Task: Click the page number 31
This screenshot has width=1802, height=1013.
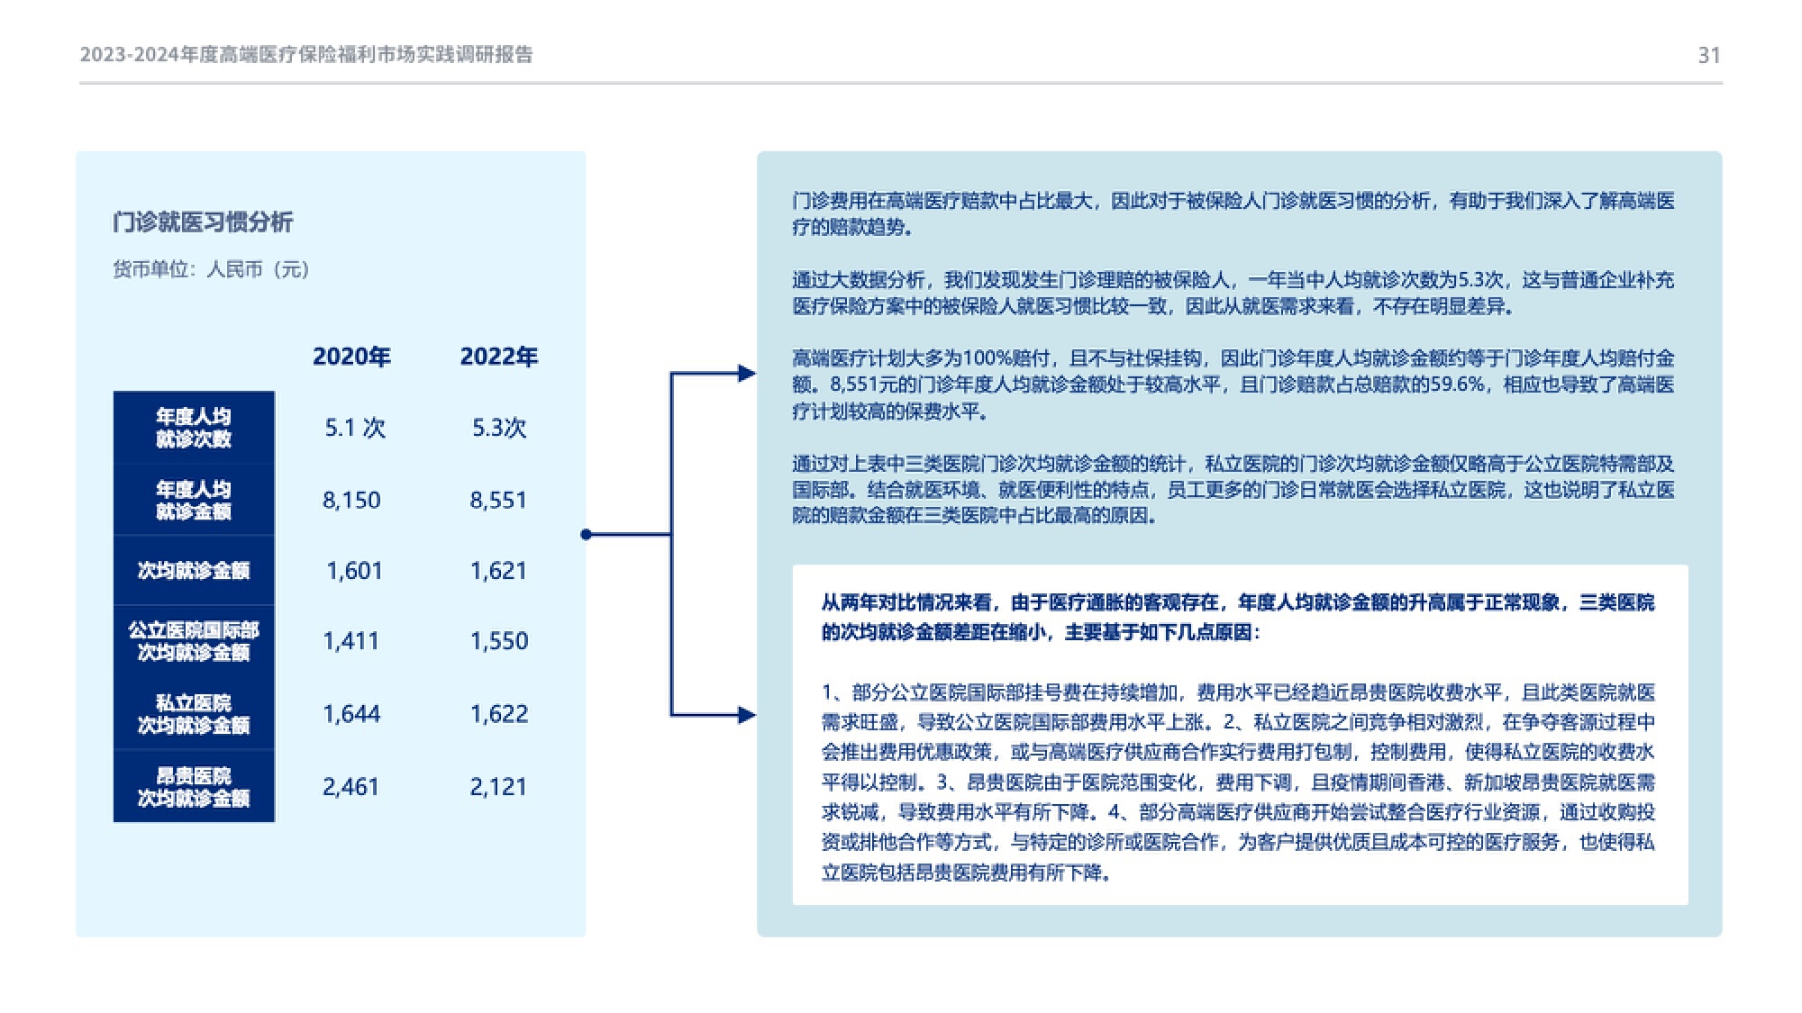Action: pos(1708,56)
